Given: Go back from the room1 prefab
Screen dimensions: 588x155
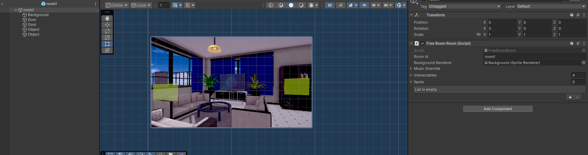Looking at the screenshot, I should 2,4.
